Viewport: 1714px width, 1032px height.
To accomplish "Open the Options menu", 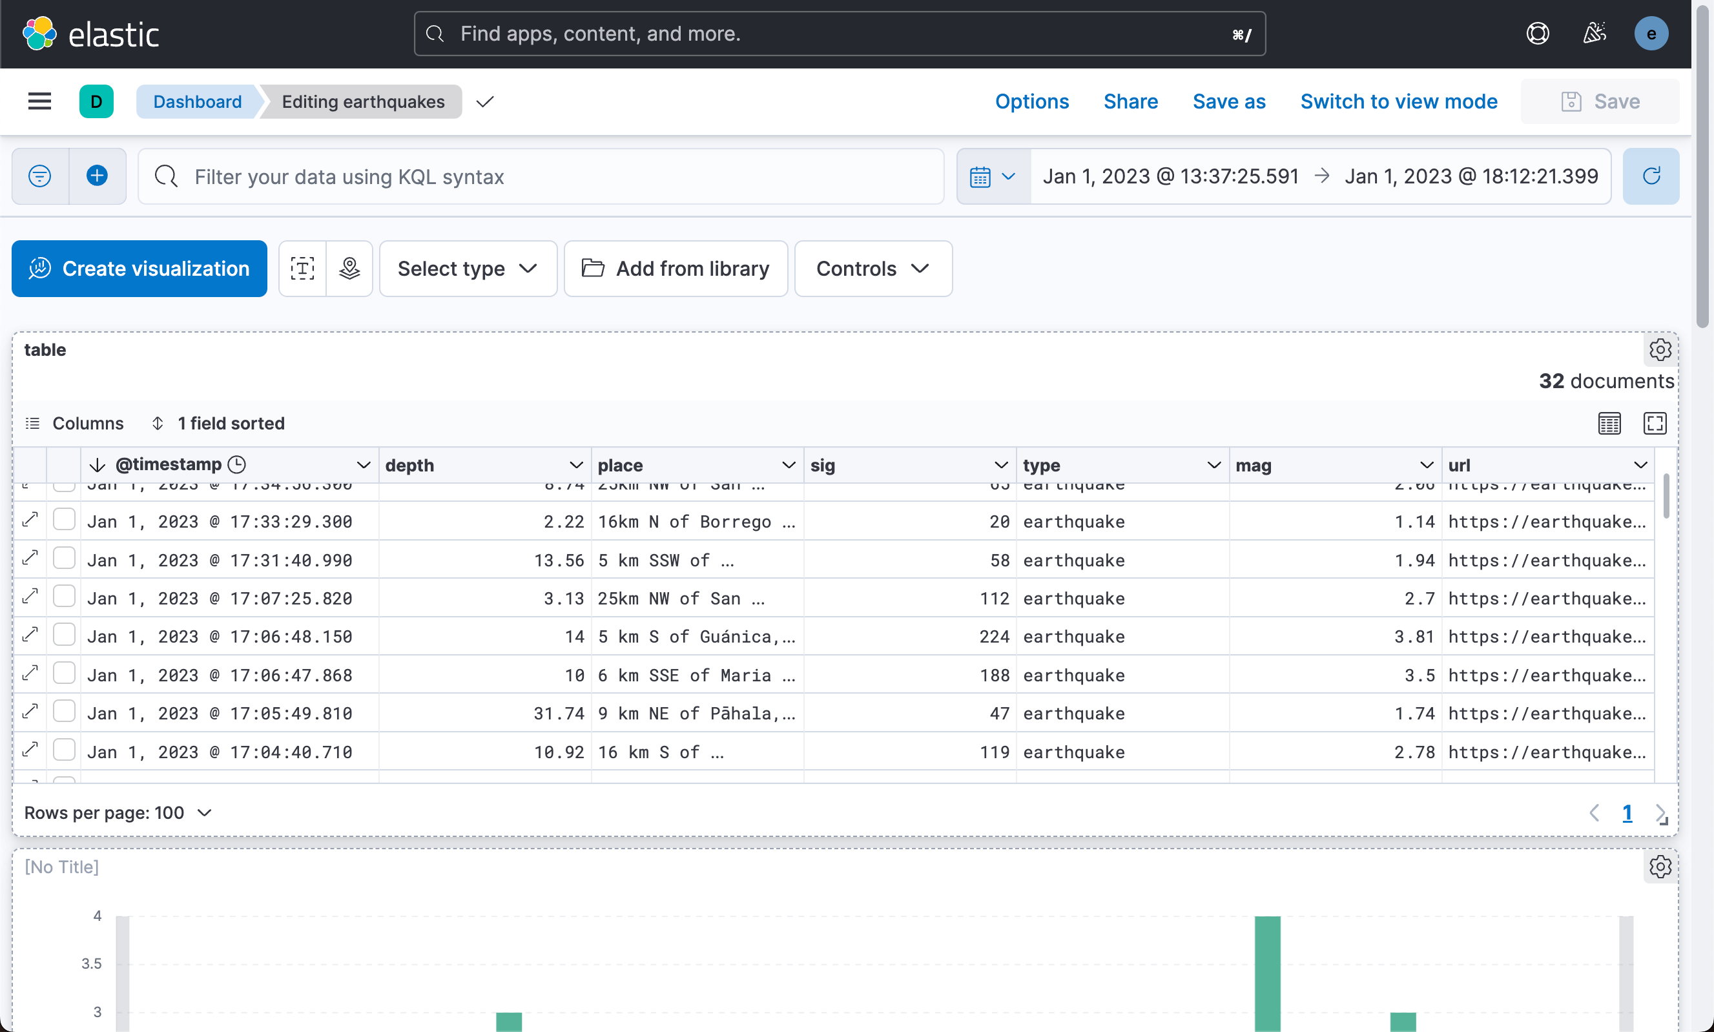I will pos(1031,101).
